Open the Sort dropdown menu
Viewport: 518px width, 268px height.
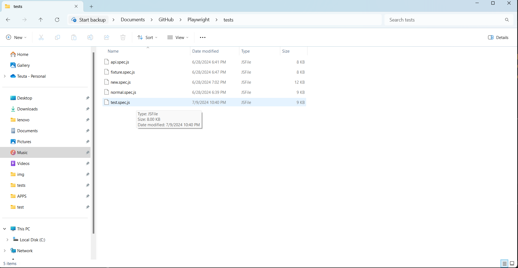[x=147, y=37]
